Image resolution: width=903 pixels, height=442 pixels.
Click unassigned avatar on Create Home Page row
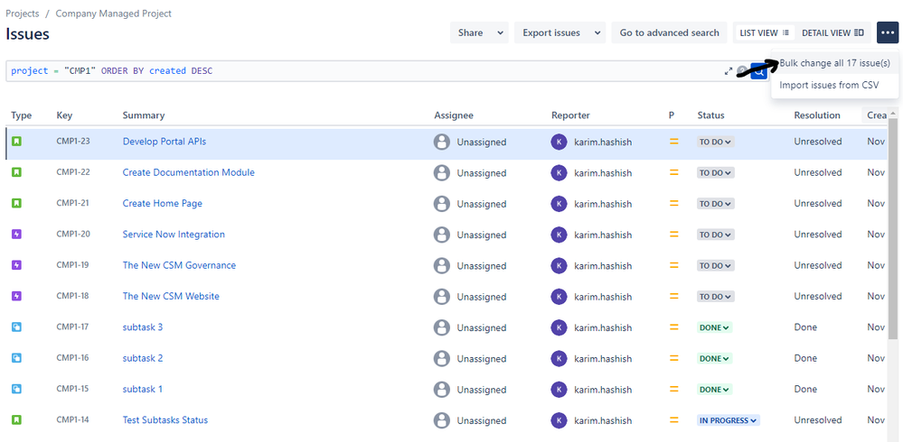(x=442, y=204)
